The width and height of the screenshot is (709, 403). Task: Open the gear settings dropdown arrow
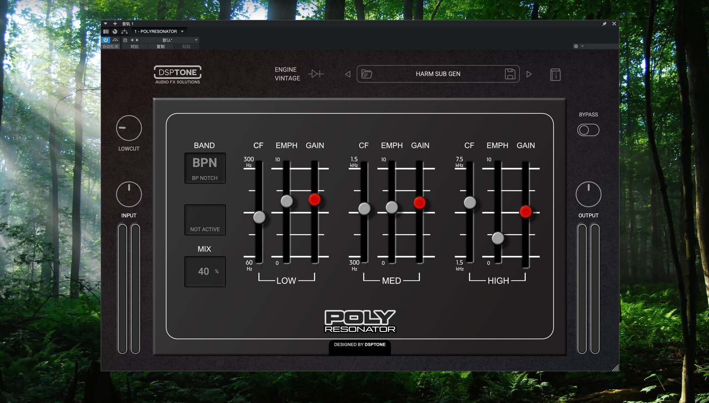coord(582,46)
